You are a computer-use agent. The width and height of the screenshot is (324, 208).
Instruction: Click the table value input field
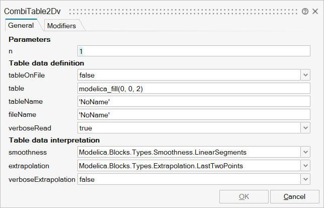tap(194, 88)
